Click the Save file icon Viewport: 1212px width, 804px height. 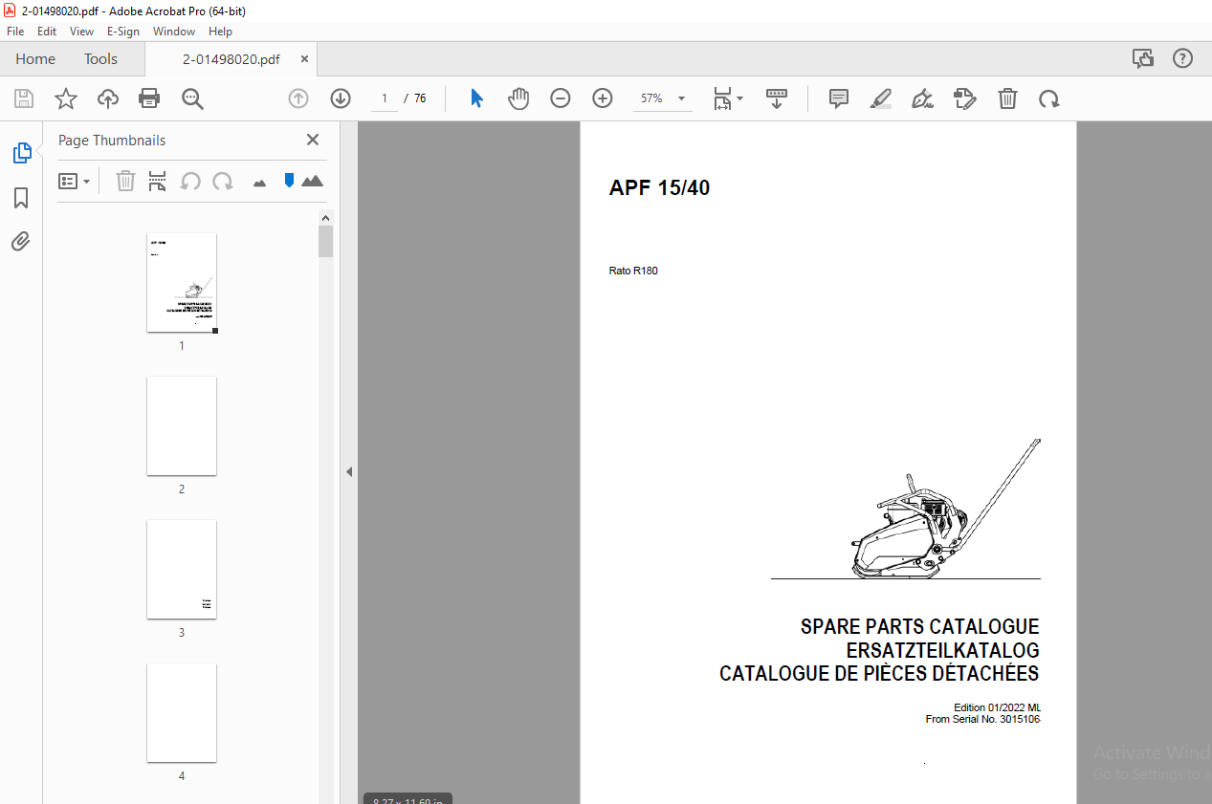tap(24, 98)
